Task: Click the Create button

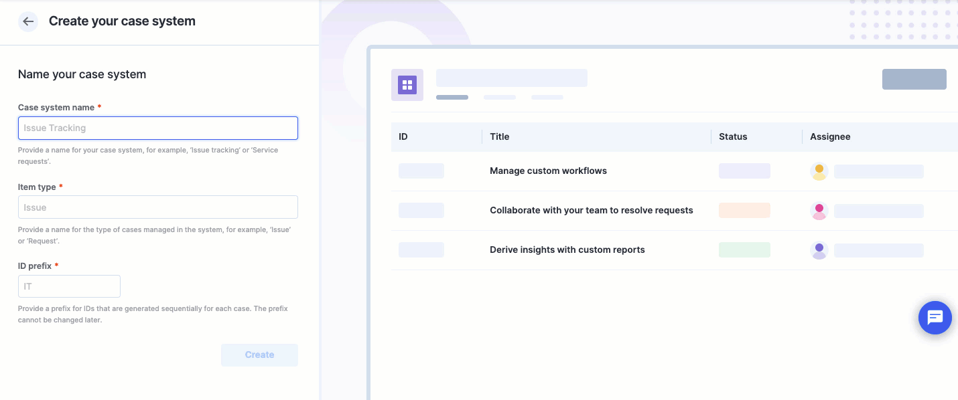Action: (259, 355)
